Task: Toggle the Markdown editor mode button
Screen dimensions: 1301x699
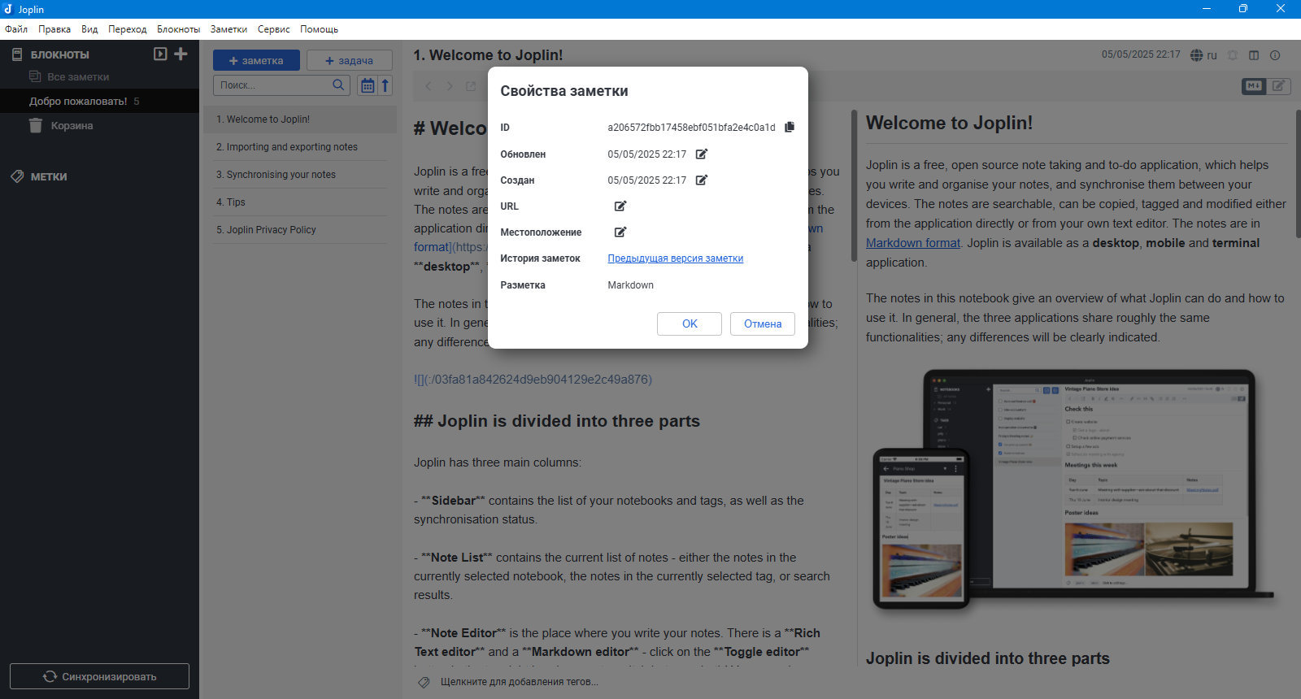Action: pos(1254,85)
